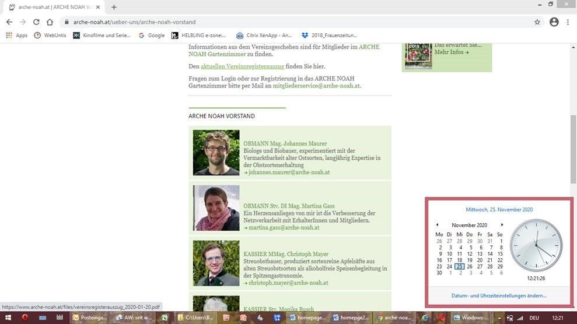The height and width of the screenshot is (324, 577).
Task: Bookmark this page with the star icon
Action: (537, 22)
